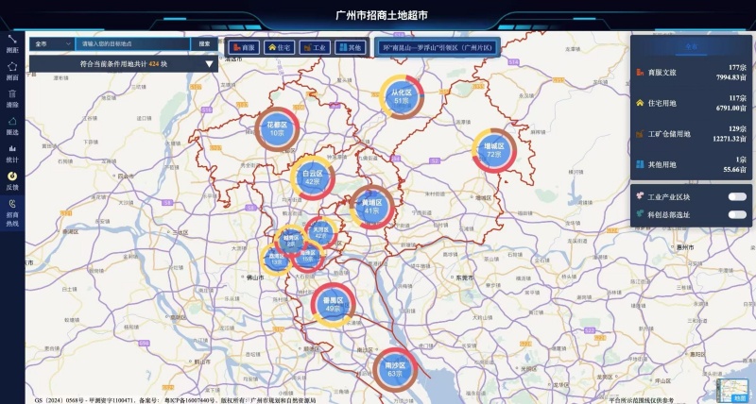Enable the 科创总部选址 switch
756x404 pixels.
[x=737, y=215]
